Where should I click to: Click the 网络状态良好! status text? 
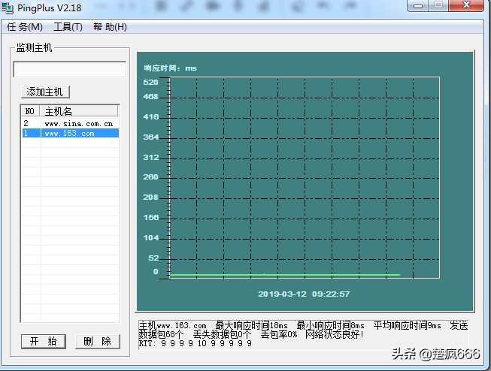(x=335, y=334)
